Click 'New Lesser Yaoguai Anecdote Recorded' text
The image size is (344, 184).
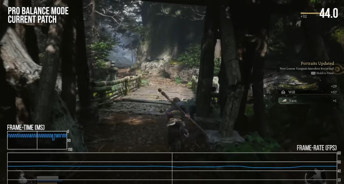point(306,68)
